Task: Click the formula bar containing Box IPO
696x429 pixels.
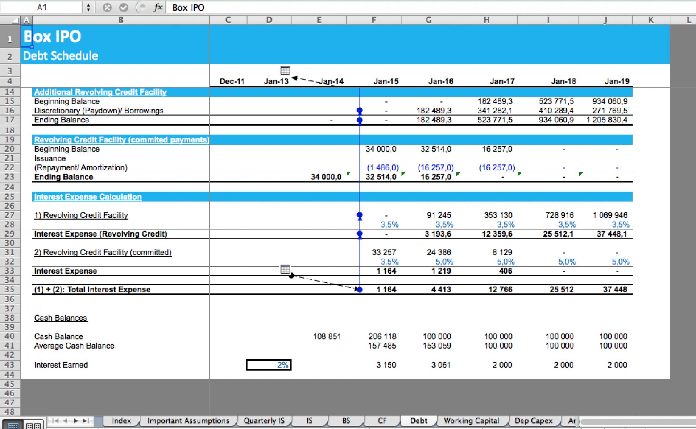Action: [431, 7]
